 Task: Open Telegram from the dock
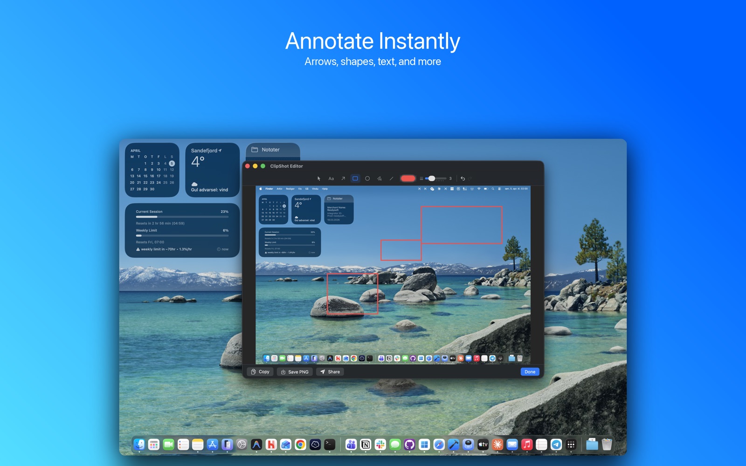coord(556,445)
